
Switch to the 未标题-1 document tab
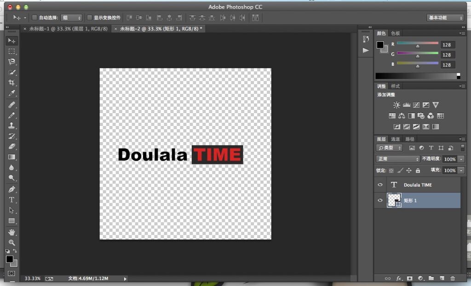68,29
